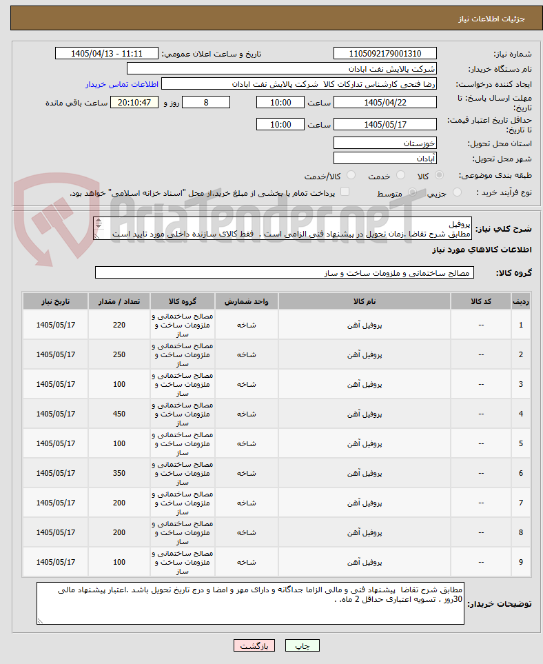Click the buyer organization name field
The width and height of the screenshot is (543, 664).
click(281, 68)
